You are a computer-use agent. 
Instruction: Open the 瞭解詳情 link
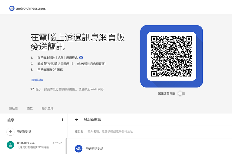[x=37, y=80]
